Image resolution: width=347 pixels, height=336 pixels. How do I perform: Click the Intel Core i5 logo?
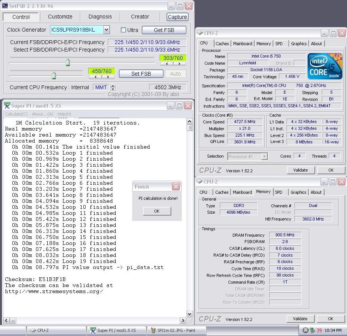coord(324,66)
